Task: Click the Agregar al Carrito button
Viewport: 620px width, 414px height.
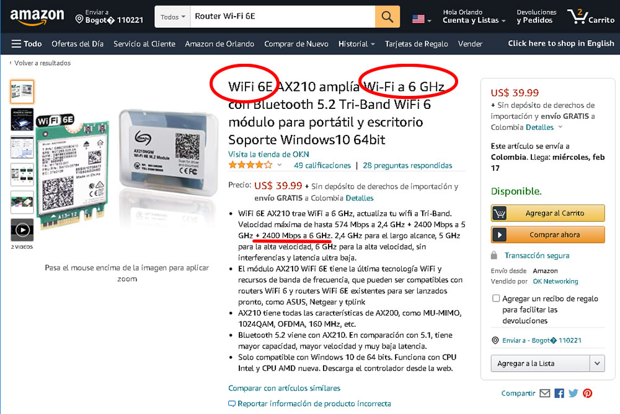Action: pyautogui.click(x=547, y=213)
